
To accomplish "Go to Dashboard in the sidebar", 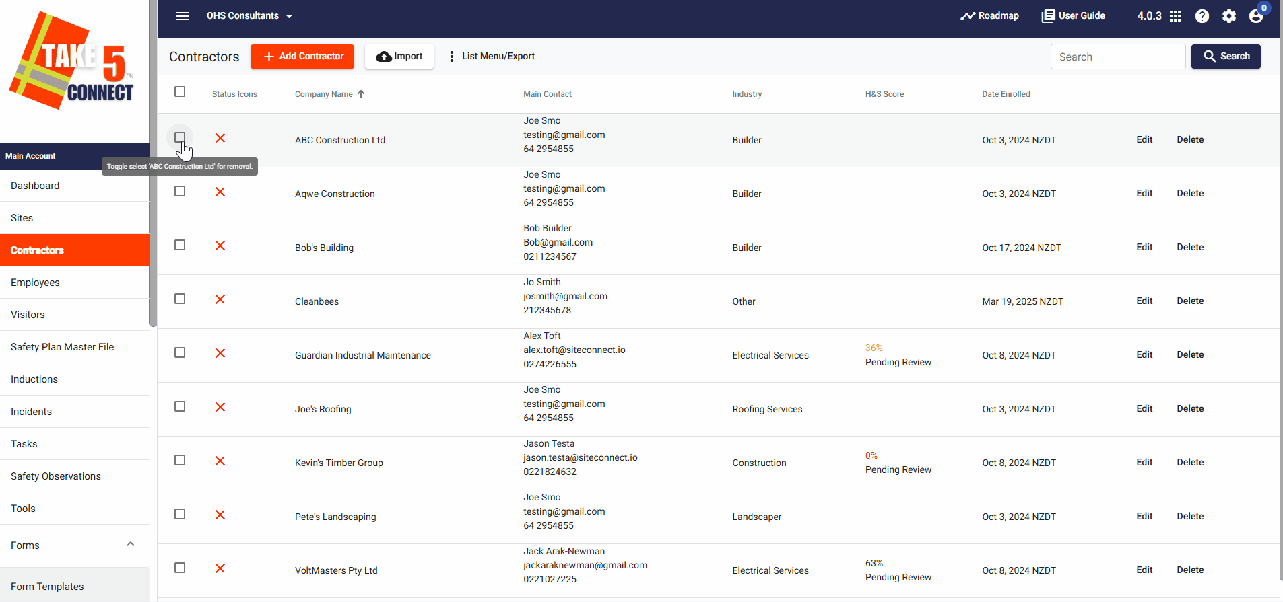I will pos(74,186).
